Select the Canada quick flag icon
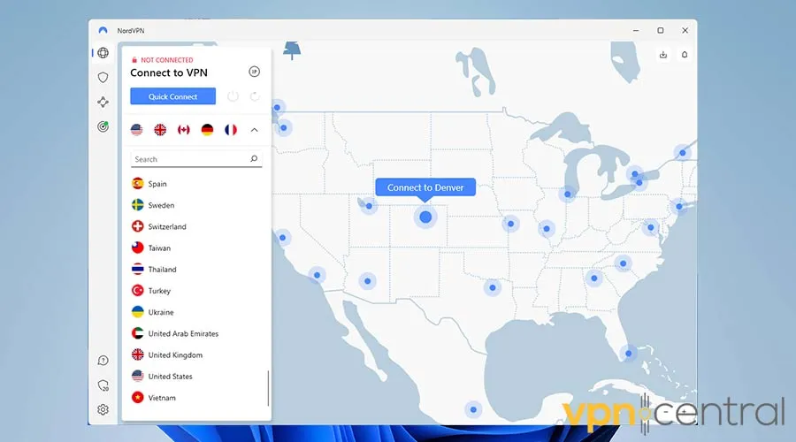Screen dimensions: 796x442 click(x=183, y=130)
